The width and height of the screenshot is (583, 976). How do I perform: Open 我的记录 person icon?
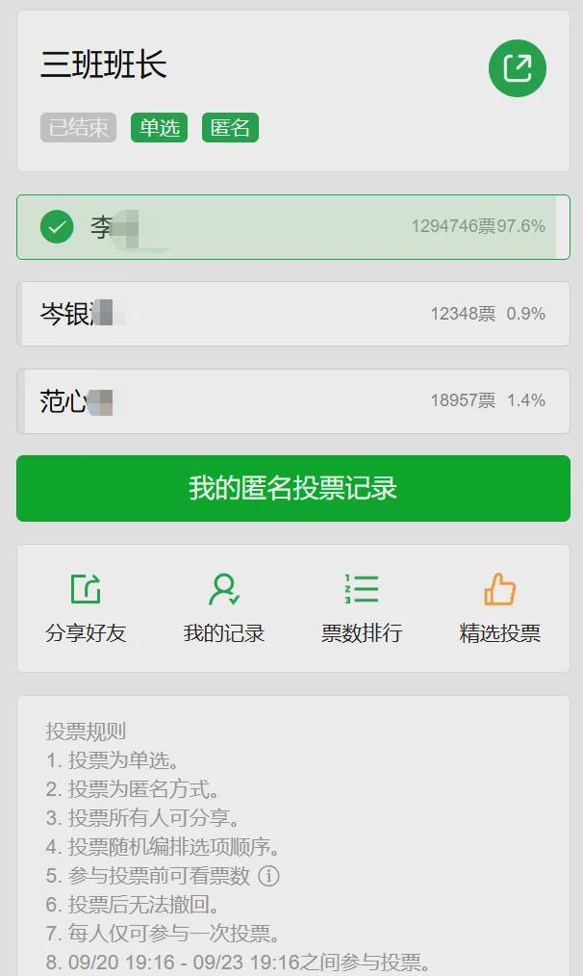point(224,589)
